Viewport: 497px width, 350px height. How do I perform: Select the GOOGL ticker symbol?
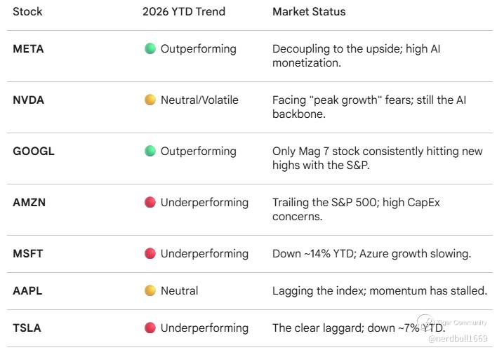[x=34, y=152]
